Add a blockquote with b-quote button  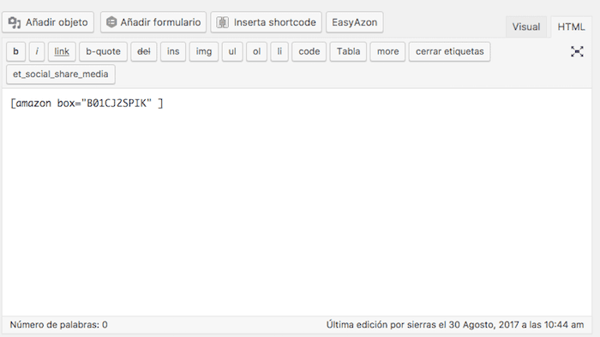[x=104, y=51]
